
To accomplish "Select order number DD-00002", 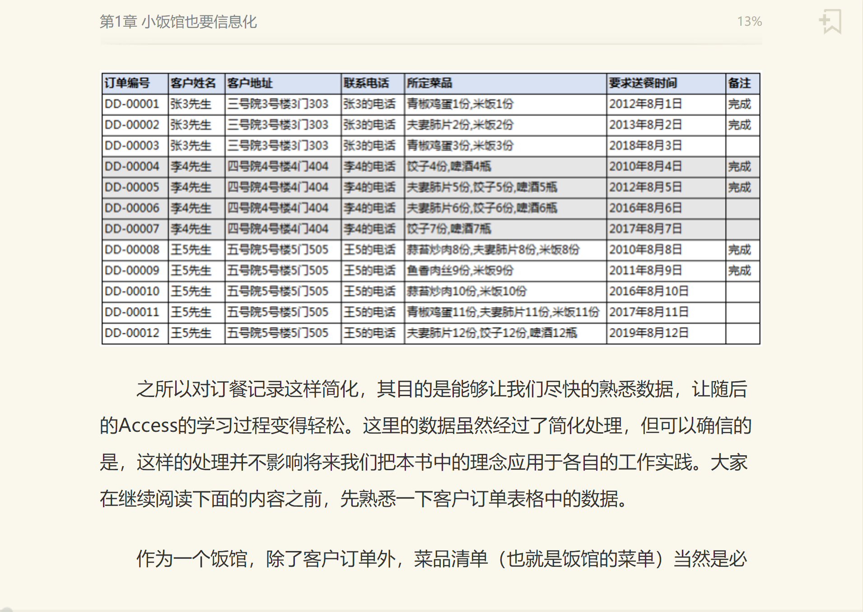I will click(132, 125).
